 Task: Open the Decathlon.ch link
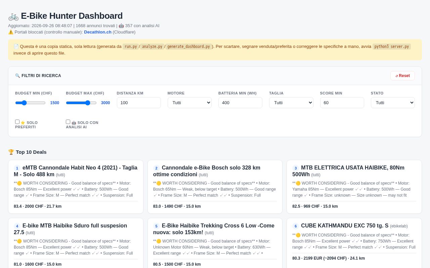[x=98, y=32]
